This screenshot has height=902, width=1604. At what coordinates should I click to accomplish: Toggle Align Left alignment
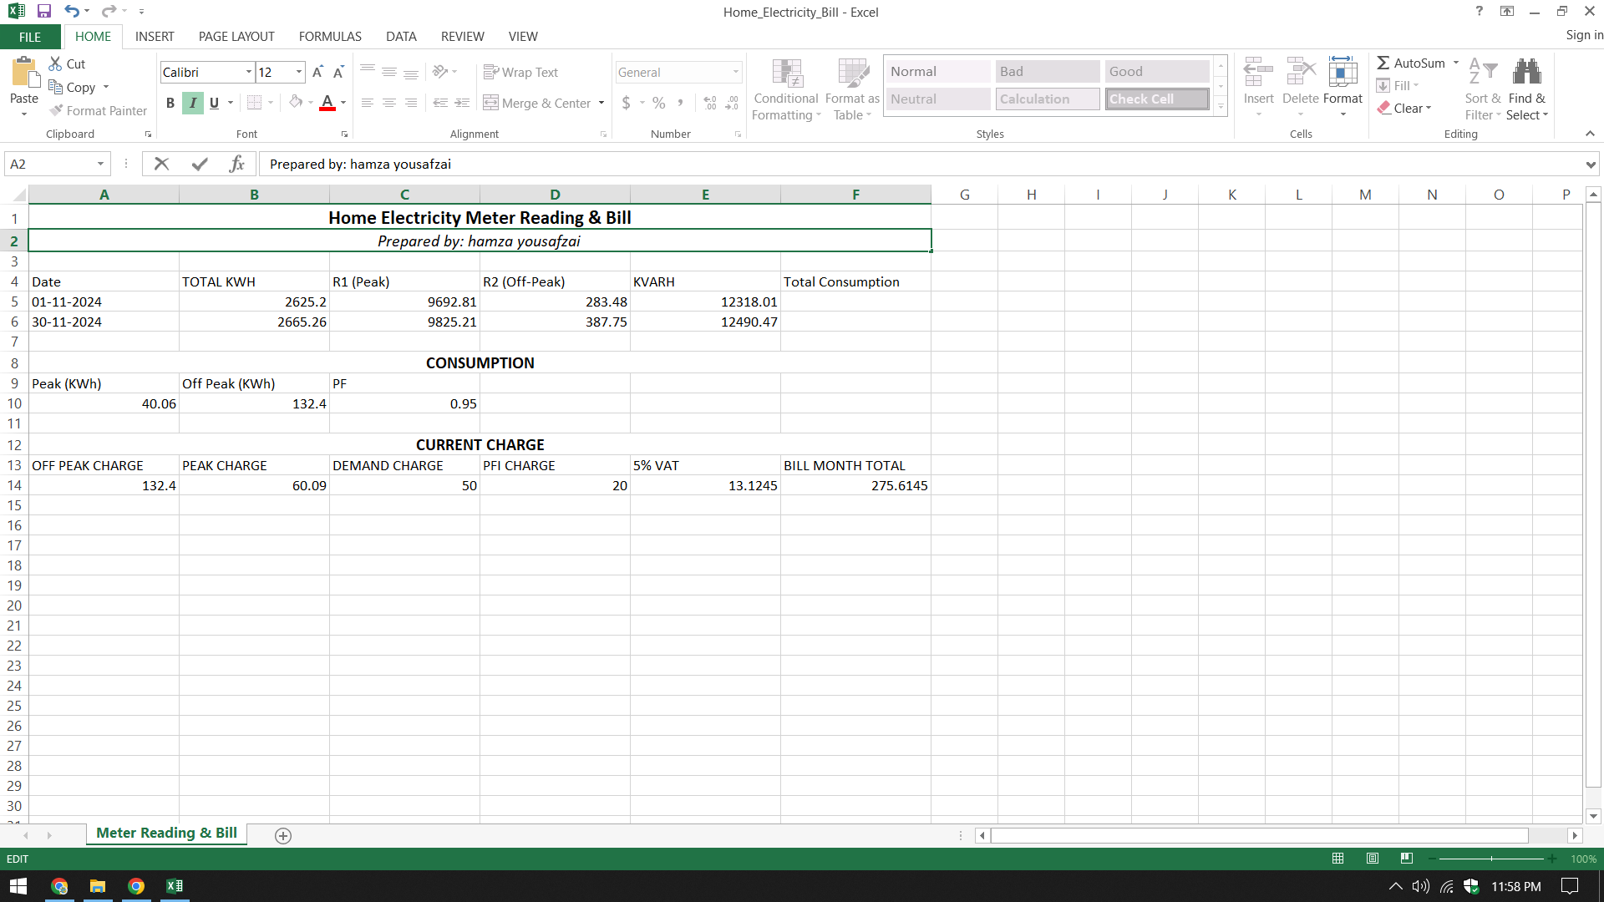[x=368, y=103]
